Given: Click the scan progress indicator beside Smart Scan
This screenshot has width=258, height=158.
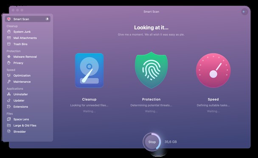Looking at the screenshot, I should coord(47,19).
